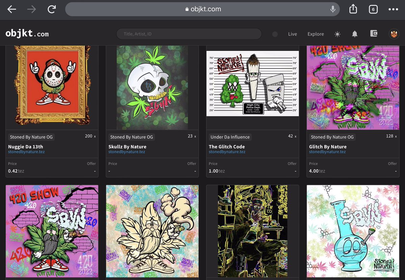Toggle light theme with the sun icon
The image size is (405, 280).
coord(337,34)
